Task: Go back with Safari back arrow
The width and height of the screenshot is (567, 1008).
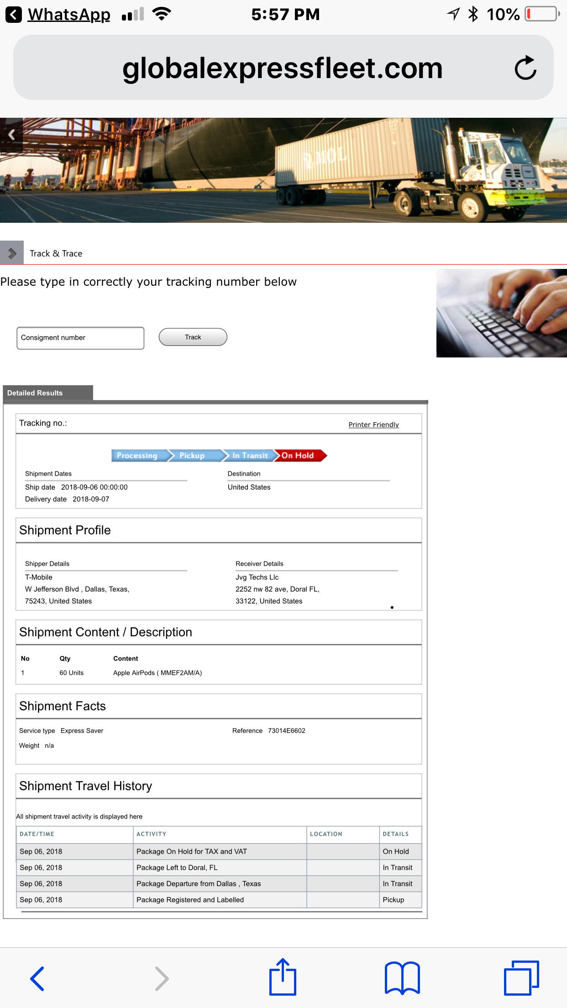Action: click(37, 978)
